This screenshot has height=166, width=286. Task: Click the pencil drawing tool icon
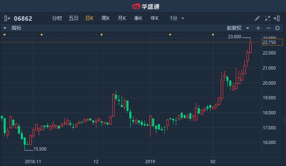tap(257, 18)
